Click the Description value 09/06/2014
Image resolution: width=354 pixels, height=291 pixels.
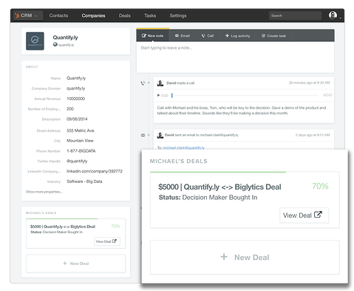(x=77, y=119)
